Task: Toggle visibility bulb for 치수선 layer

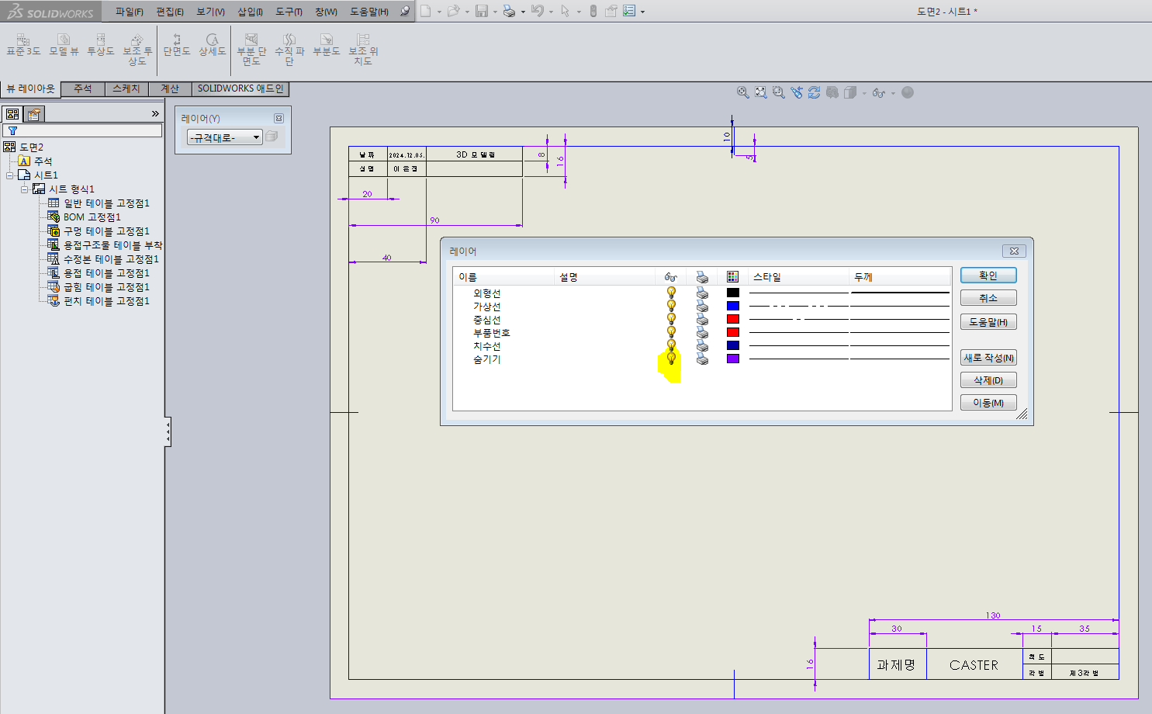Action: (671, 345)
